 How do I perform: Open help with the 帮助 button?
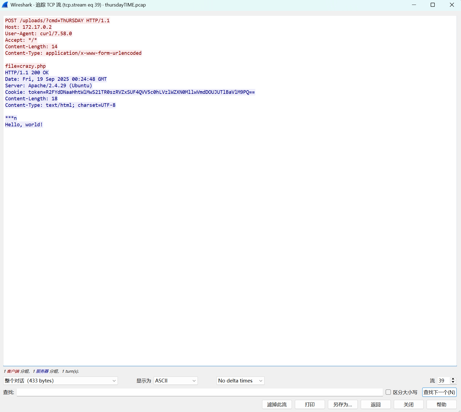[x=441, y=404]
